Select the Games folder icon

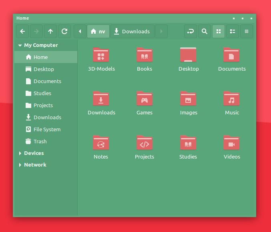pos(145,98)
